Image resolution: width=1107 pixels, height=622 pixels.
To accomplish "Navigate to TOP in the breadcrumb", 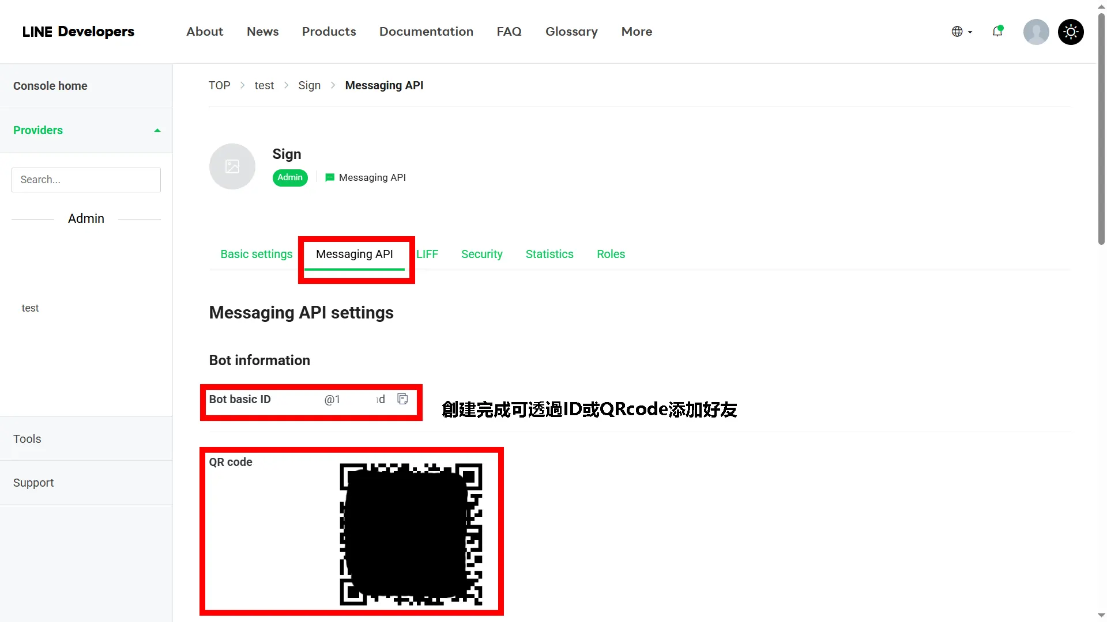I will coord(219,85).
